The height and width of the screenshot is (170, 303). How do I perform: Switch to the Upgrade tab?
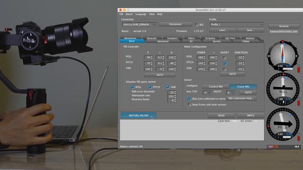[151, 38]
